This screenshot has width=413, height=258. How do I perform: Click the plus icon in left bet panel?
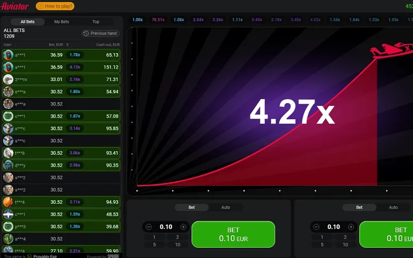pos(183,227)
